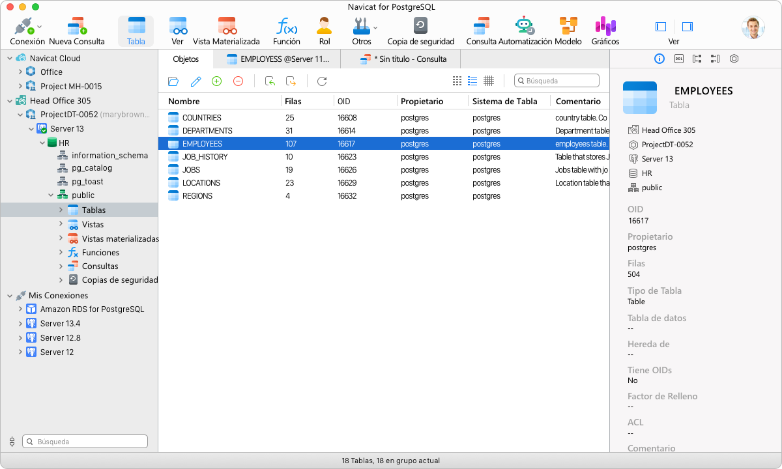The width and height of the screenshot is (782, 469).
Task: Refresh the object list
Action: 321,81
